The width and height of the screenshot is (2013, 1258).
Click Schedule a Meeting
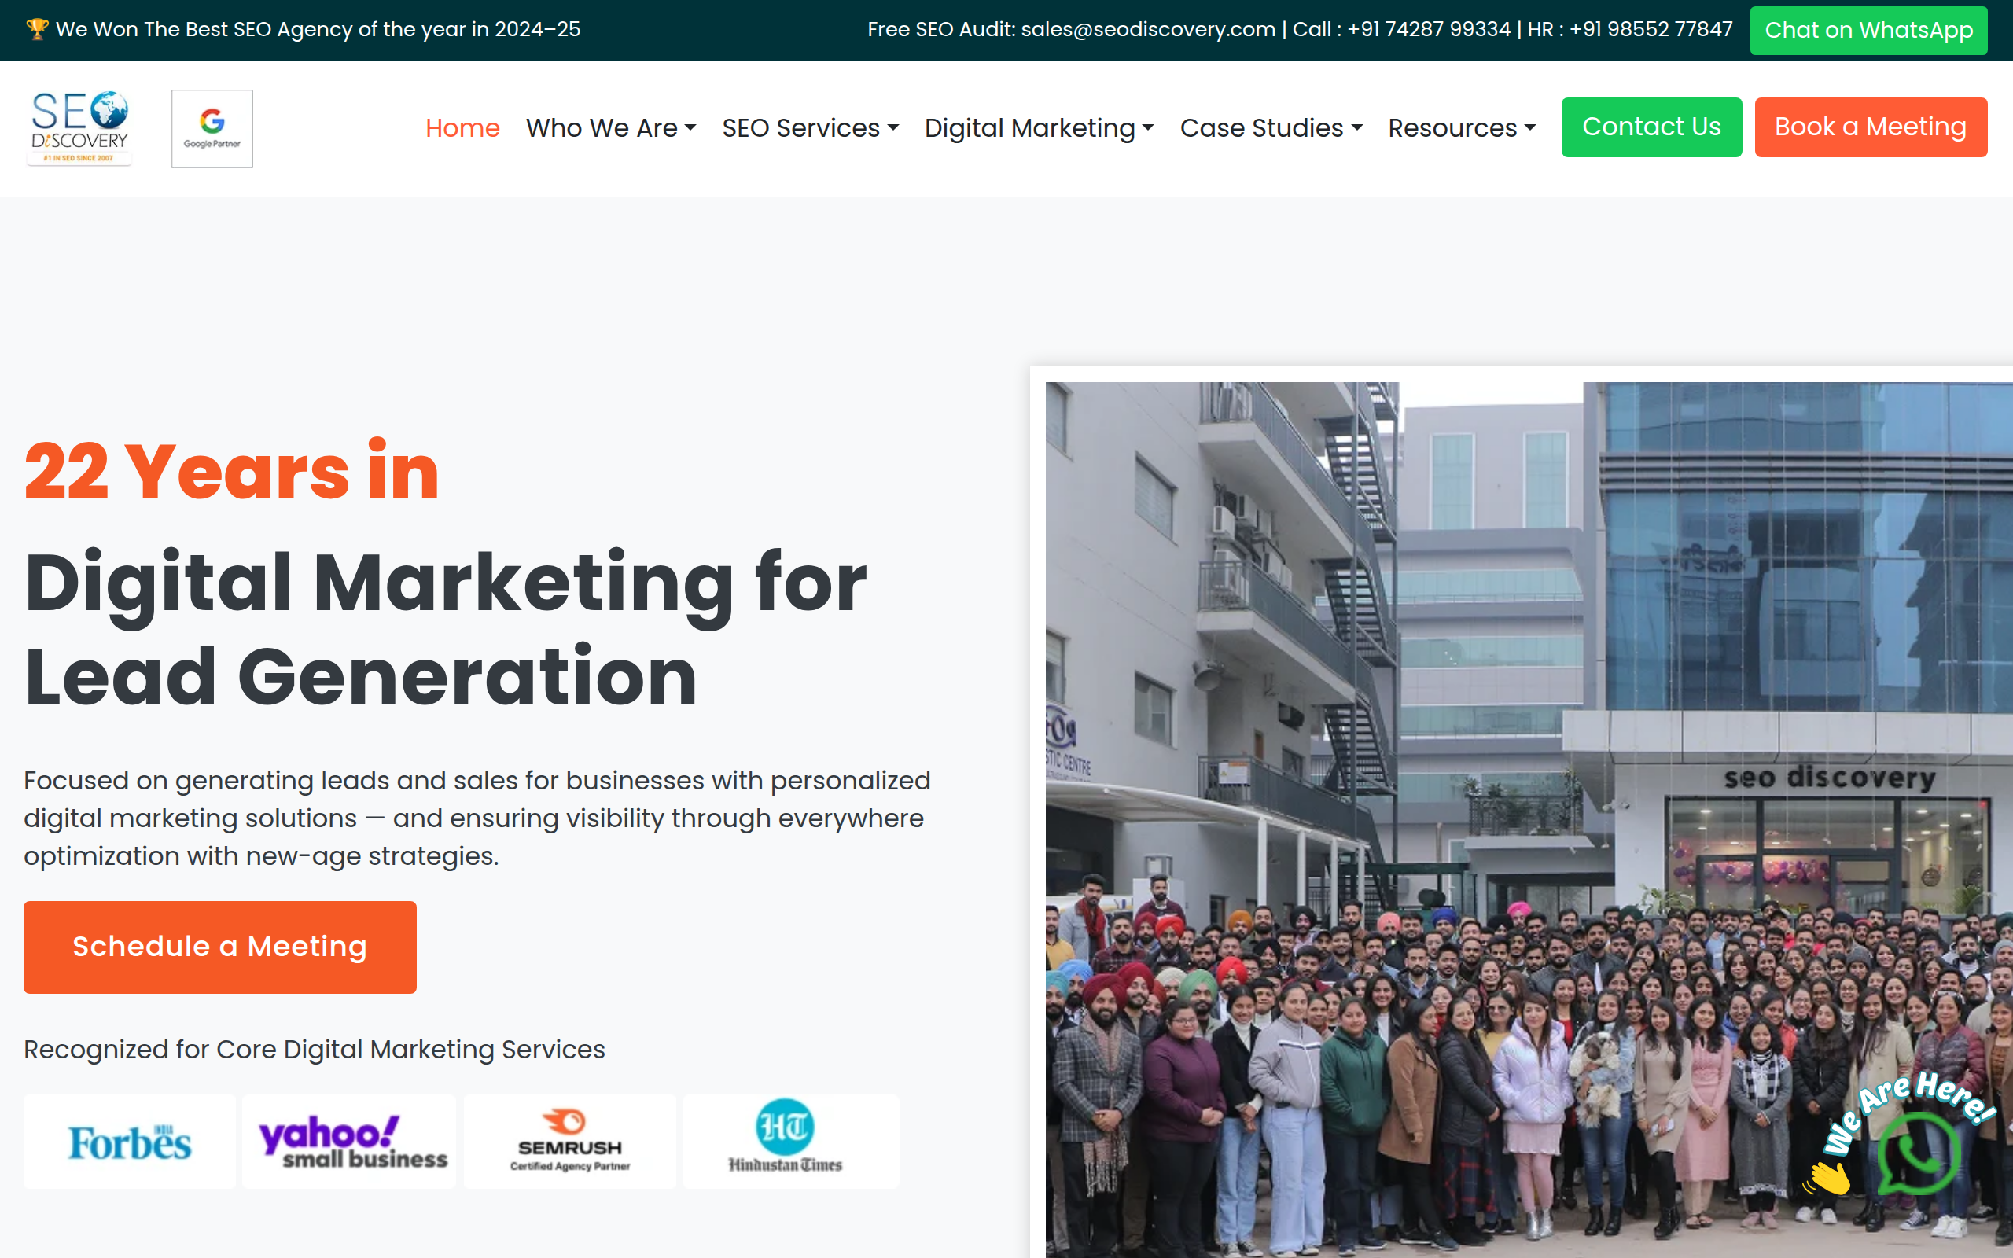pos(219,947)
